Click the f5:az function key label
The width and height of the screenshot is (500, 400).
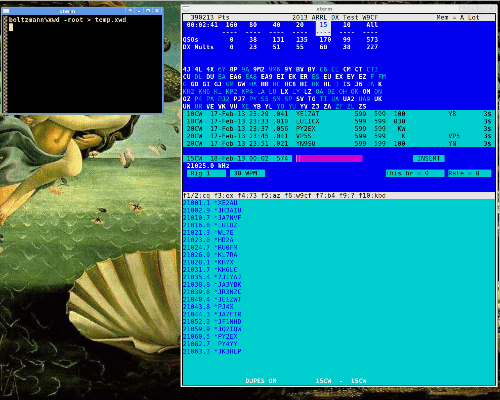[x=271, y=196]
